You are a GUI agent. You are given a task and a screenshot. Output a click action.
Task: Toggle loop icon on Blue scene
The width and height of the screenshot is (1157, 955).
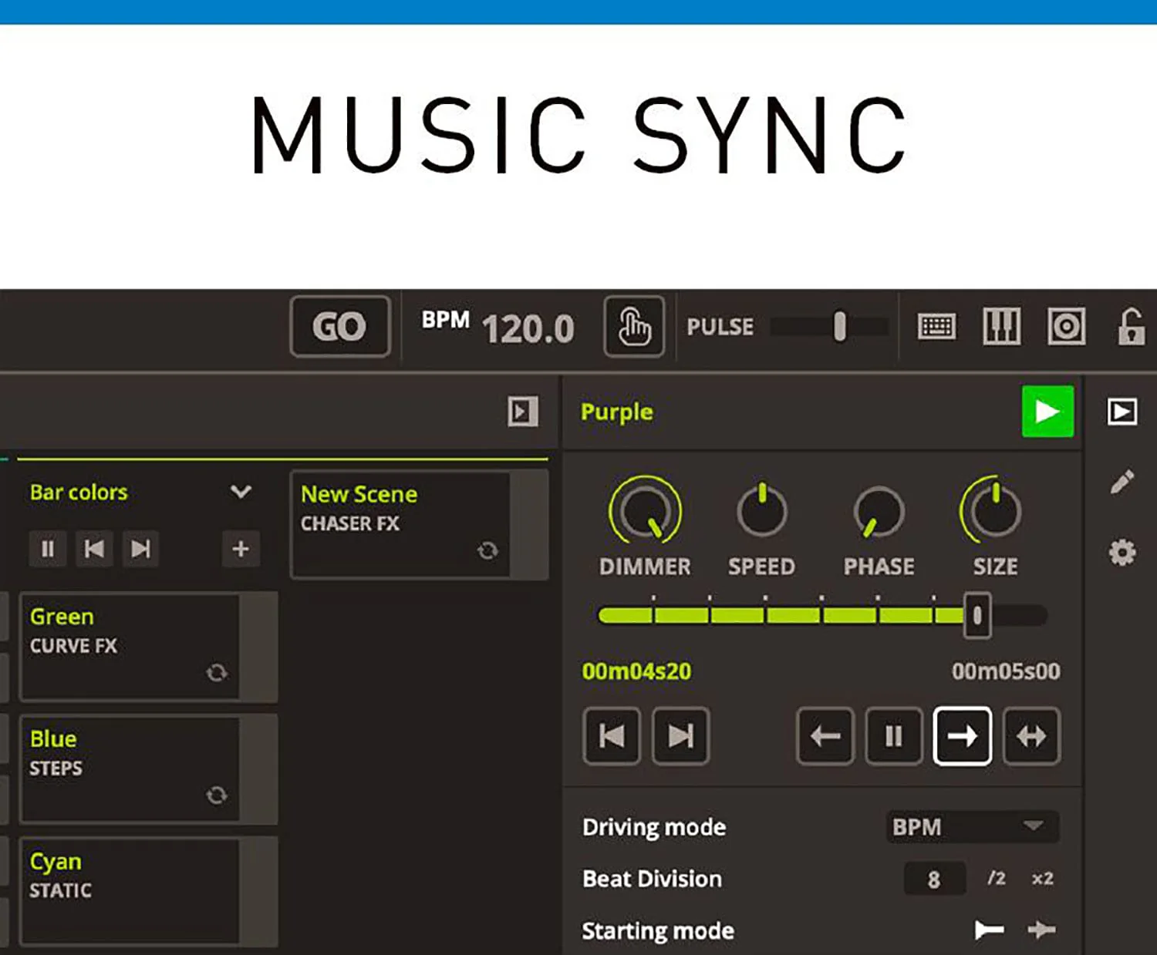click(x=217, y=795)
